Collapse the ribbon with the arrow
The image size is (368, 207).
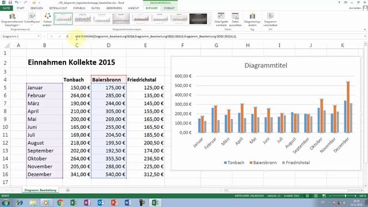coord(365,29)
